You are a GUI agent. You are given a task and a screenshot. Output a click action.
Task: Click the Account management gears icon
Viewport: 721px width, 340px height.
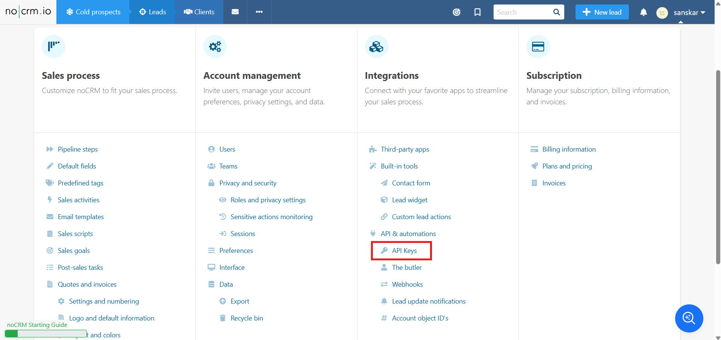coord(215,47)
